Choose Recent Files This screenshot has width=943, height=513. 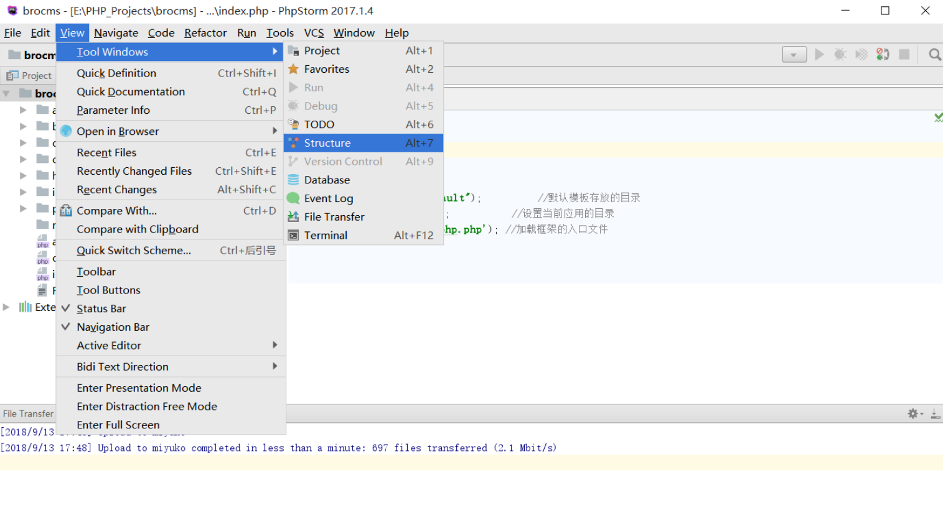coord(171,152)
